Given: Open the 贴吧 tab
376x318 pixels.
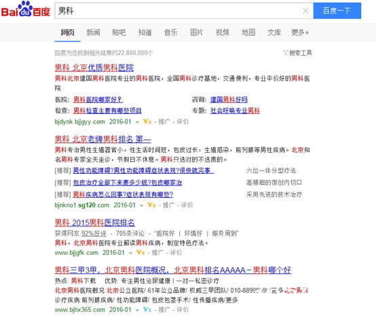Looking at the screenshot, I should click(x=119, y=33).
